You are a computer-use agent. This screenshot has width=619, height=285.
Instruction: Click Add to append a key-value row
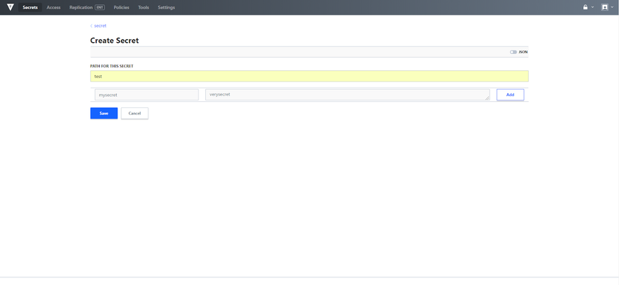click(x=510, y=95)
